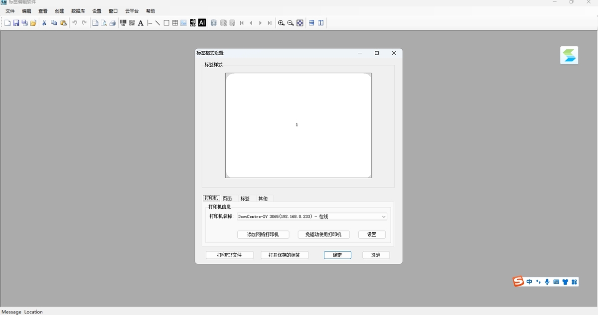Image resolution: width=598 pixels, height=315 pixels.
Task: Insert a table object
Action: coord(175,22)
